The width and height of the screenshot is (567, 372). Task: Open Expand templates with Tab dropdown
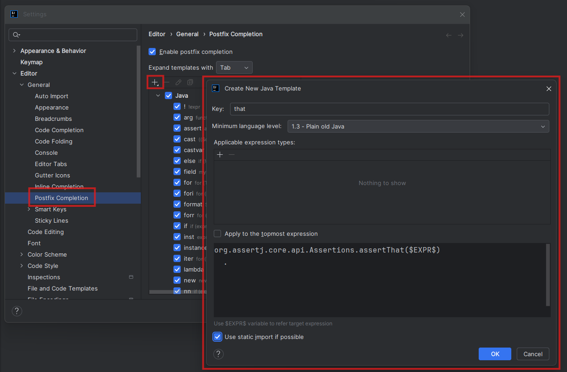tap(234, 67)
